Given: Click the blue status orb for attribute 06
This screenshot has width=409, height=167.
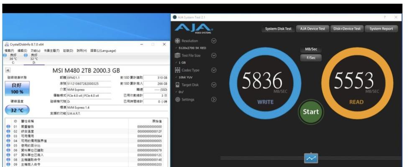Looking at the screenshot, I should (8, 150).
